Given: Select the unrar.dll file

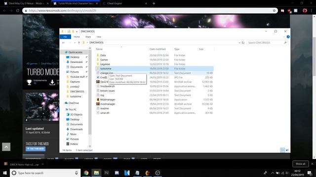Looking at the screenshot, I should tap(105, 113).
